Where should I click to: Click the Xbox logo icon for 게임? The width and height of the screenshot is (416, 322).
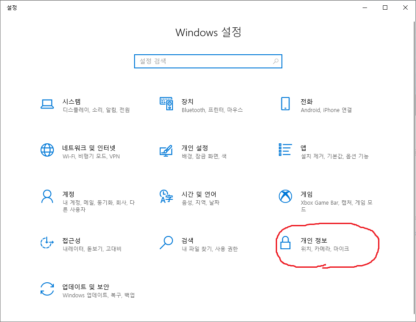click(285, 196)
